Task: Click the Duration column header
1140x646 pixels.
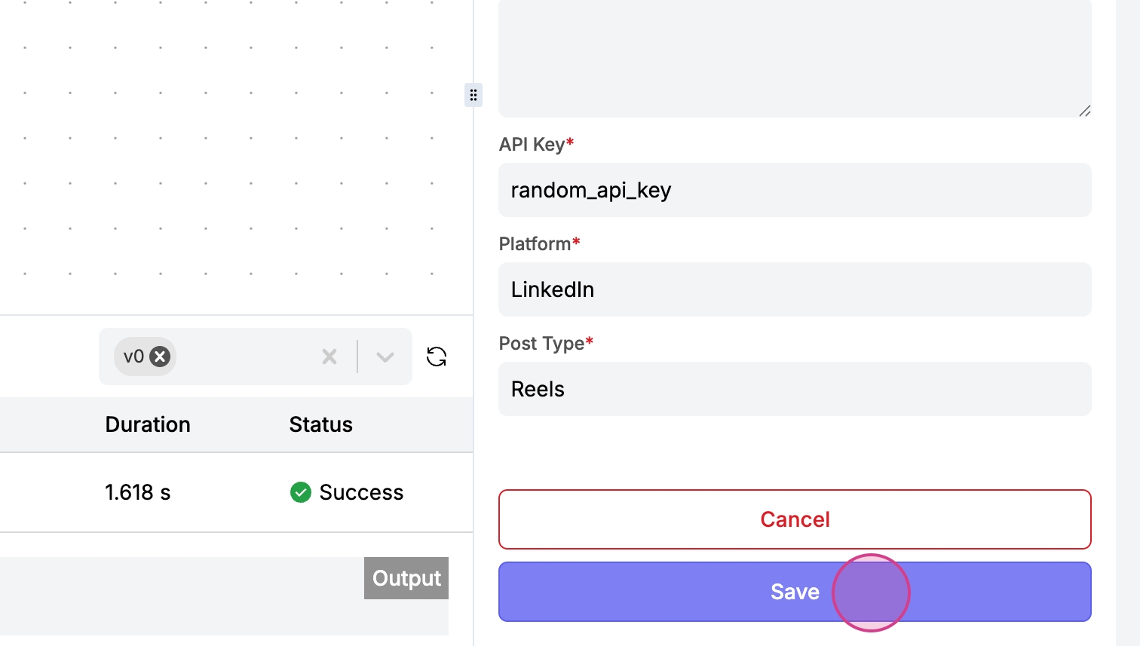Action: [148, 424]
